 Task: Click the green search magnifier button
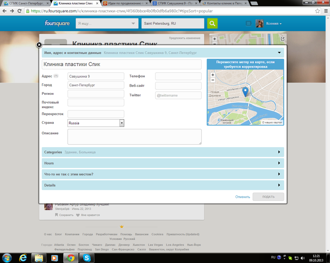[x=212, y=23]
